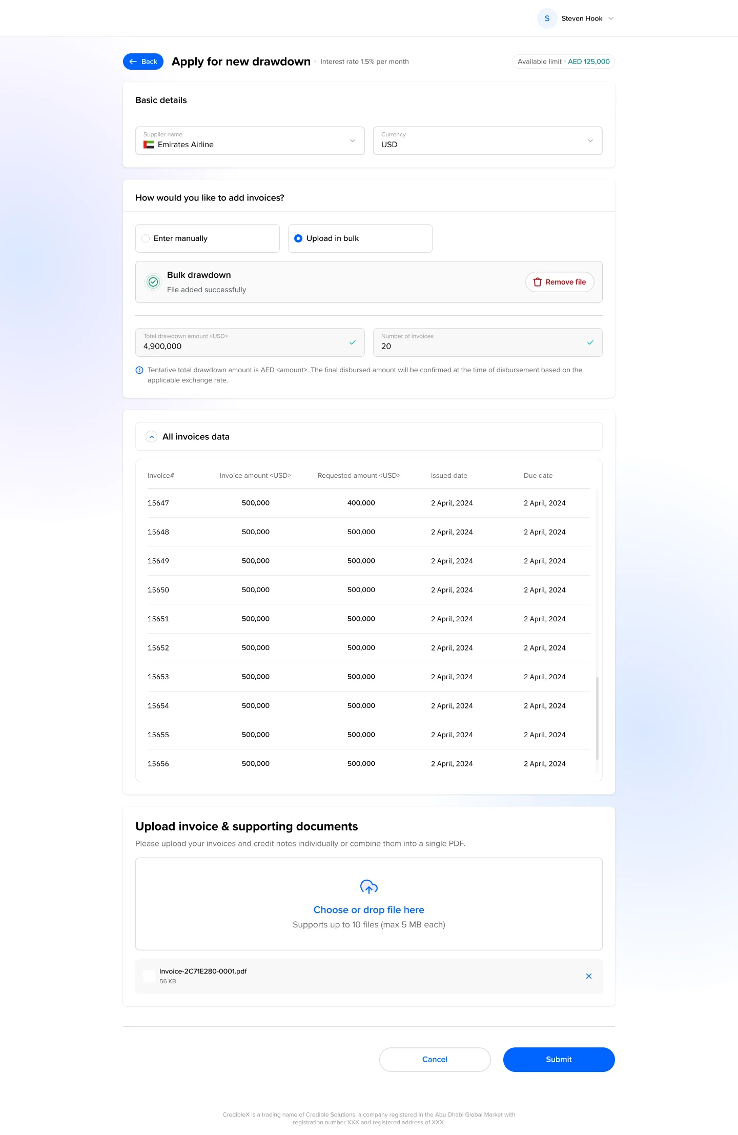Click the Invoice amount <USD> column header
This screenshot has height=1135, width=738.
point(256,476)
